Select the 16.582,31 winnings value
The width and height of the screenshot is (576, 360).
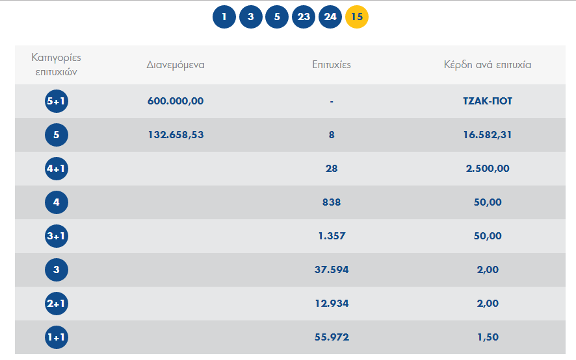488,135
